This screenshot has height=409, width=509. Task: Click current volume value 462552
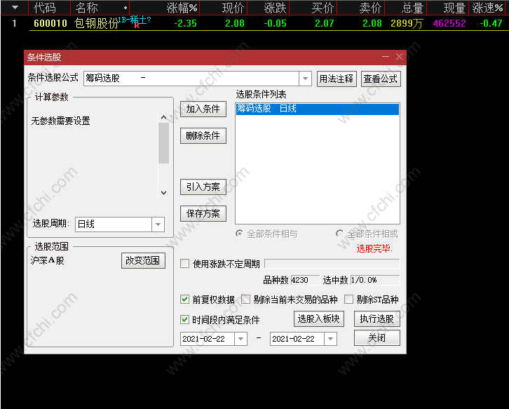coord(449,23)
